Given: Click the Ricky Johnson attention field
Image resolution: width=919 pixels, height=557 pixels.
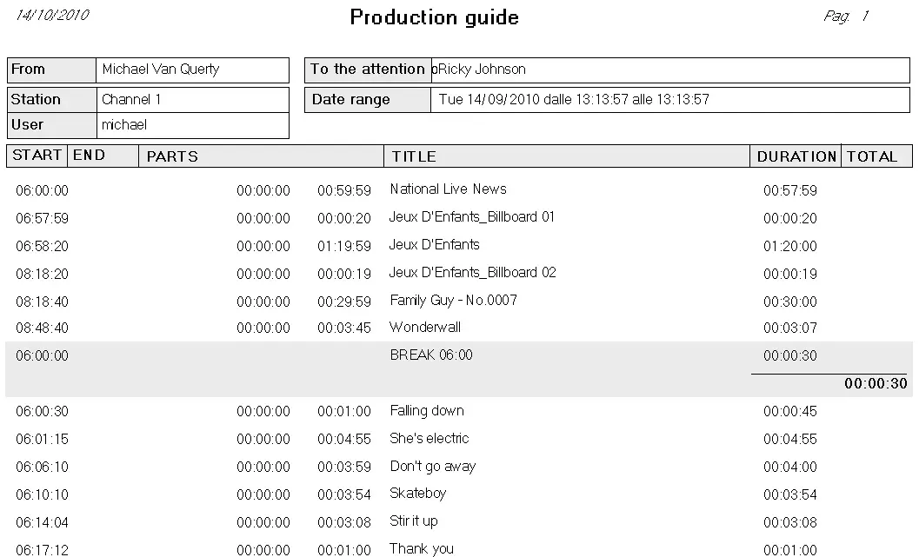Looking at the screenshot, I should pyautogui.click(x=482, y=70).
